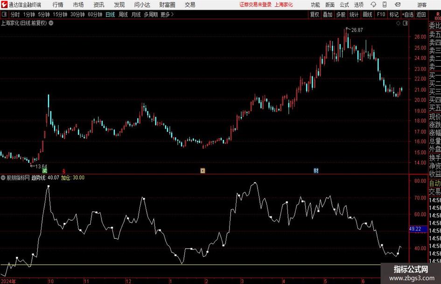This screenshot has height=284, width=441.
Task: Click the blue 49.22 axis value tag
Action: tap(418, 229)
